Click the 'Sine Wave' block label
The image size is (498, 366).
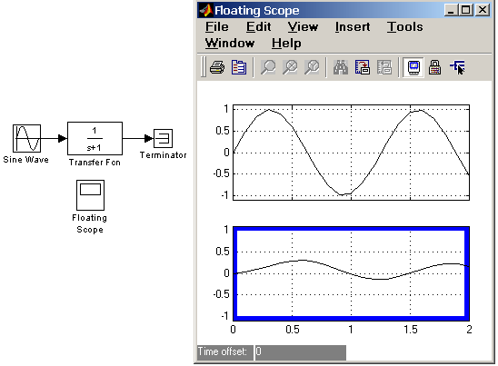tap(26, 159)
